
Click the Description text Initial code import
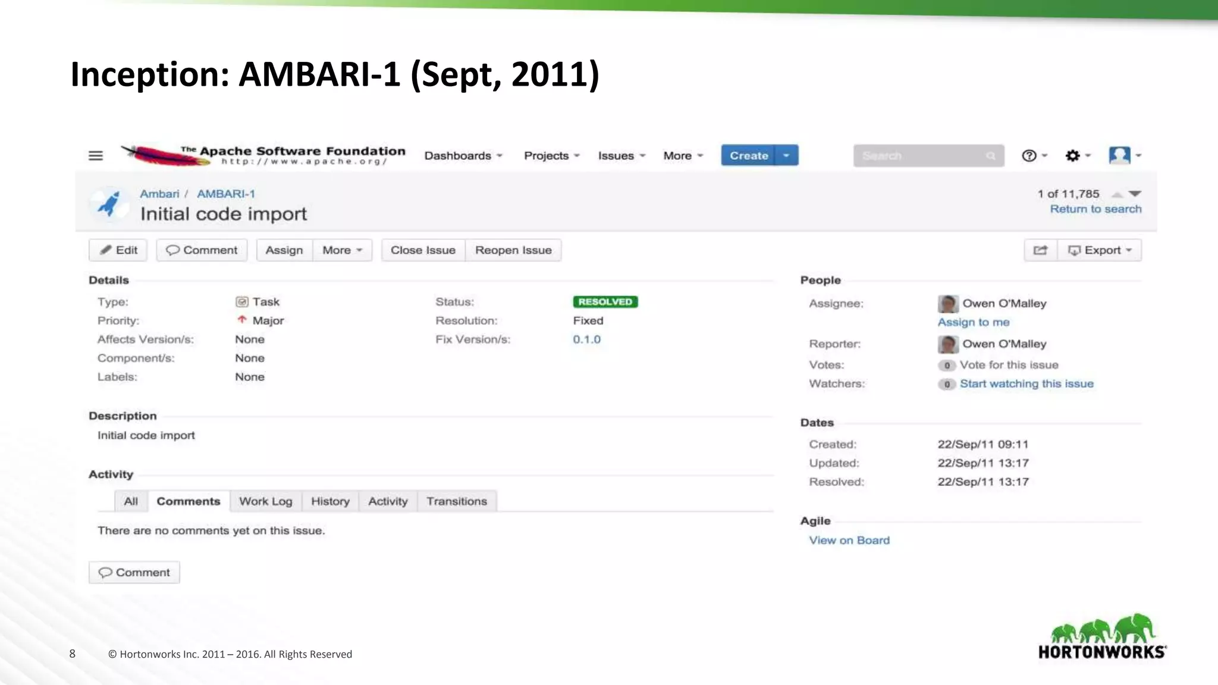(x=146, y=436)
